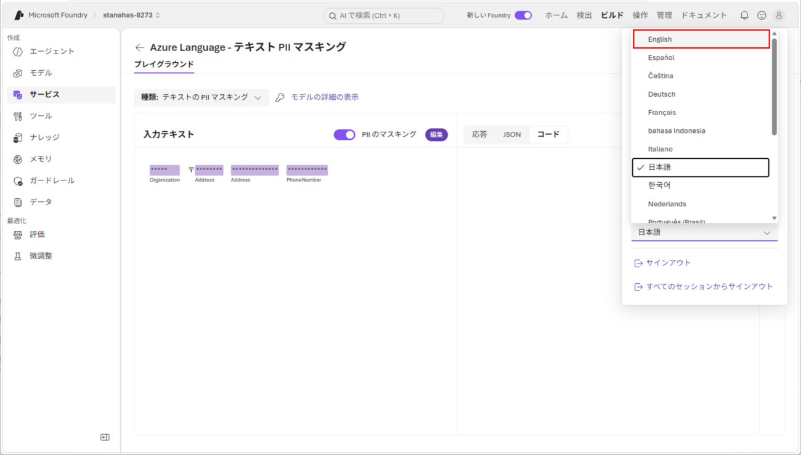
Task: Open the 種類 テキストの PII マスキング dropdown
Action: point(201,97)
